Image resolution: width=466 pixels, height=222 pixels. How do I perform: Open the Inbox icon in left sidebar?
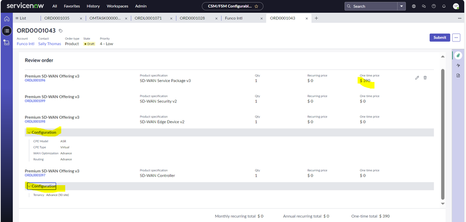click(7, 43)
